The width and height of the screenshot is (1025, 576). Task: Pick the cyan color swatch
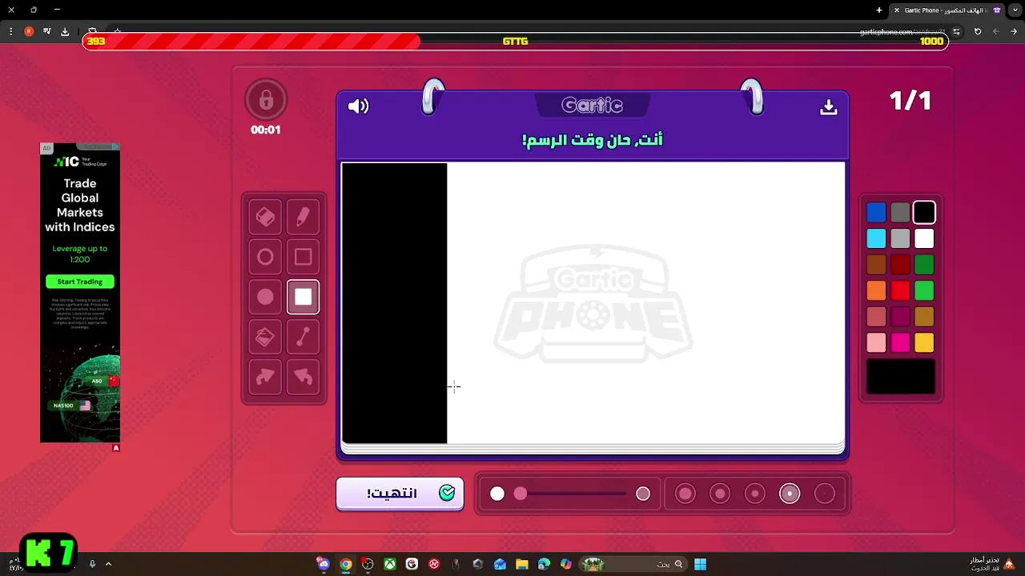point(876,238)
